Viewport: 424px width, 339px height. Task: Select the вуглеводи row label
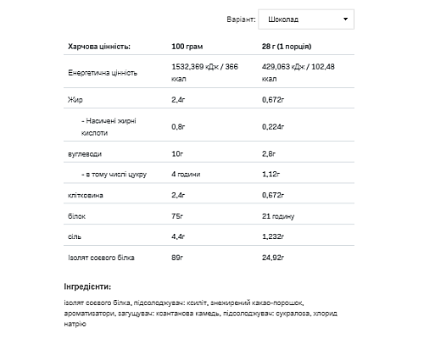(85, 154)
